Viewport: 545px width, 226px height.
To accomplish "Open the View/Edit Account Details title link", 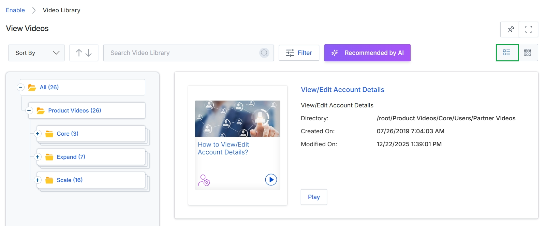I will click(342, 90).
